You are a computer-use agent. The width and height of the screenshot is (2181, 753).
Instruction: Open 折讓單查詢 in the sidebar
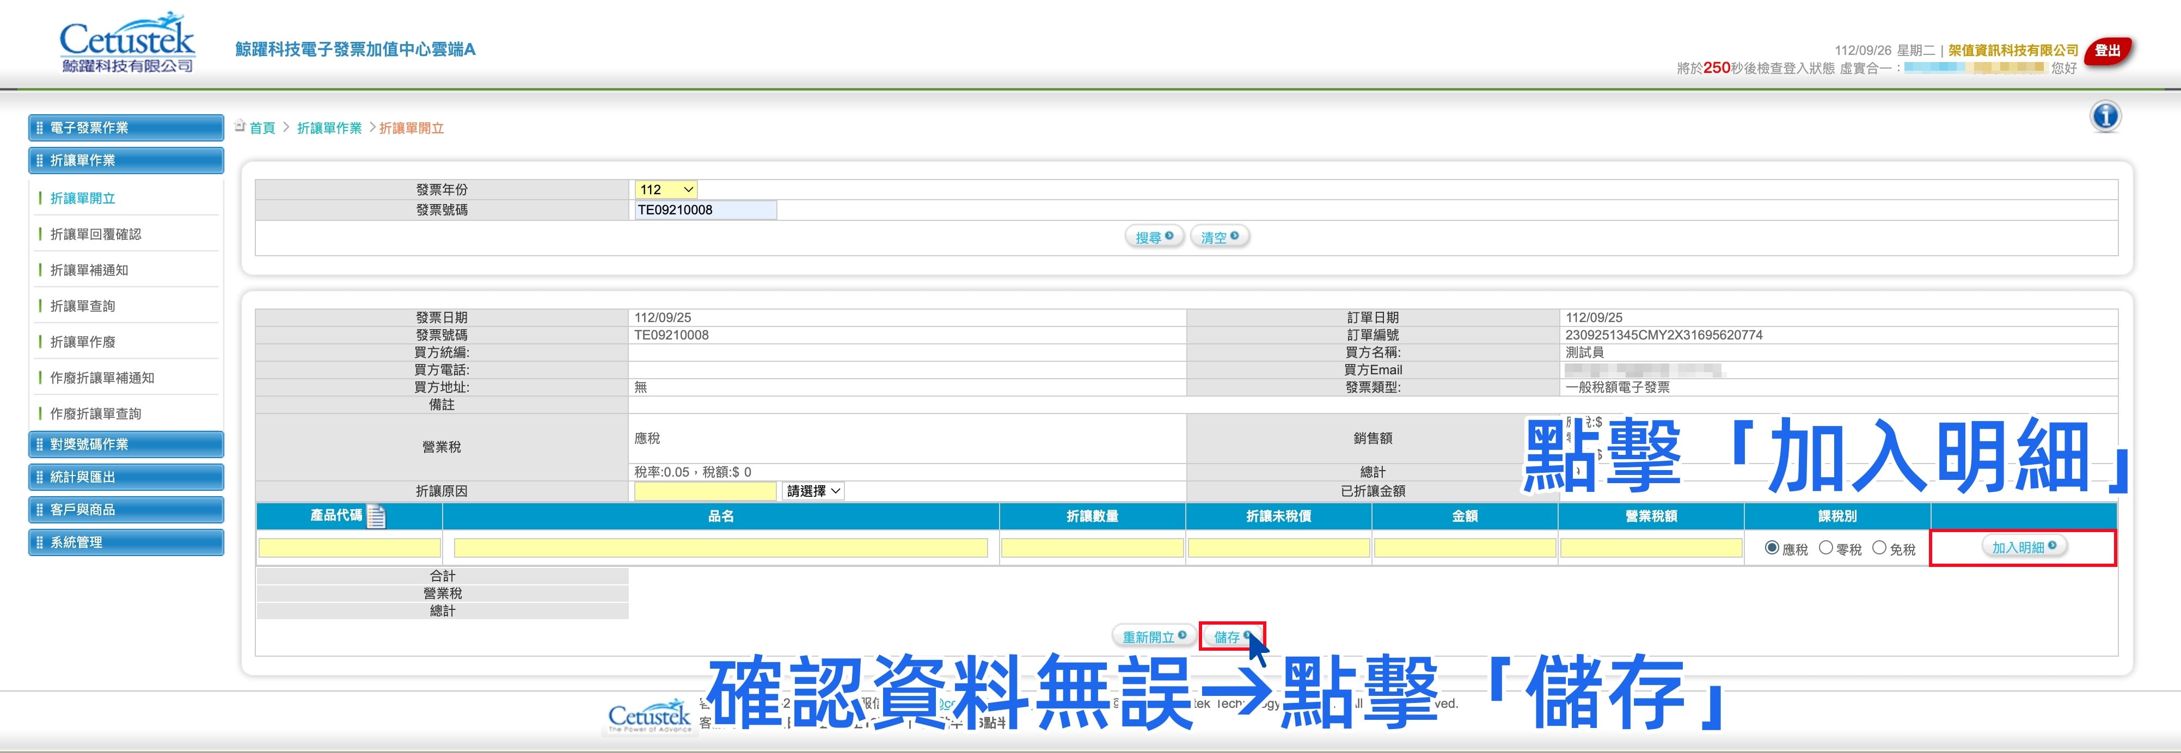click(83, 306)
